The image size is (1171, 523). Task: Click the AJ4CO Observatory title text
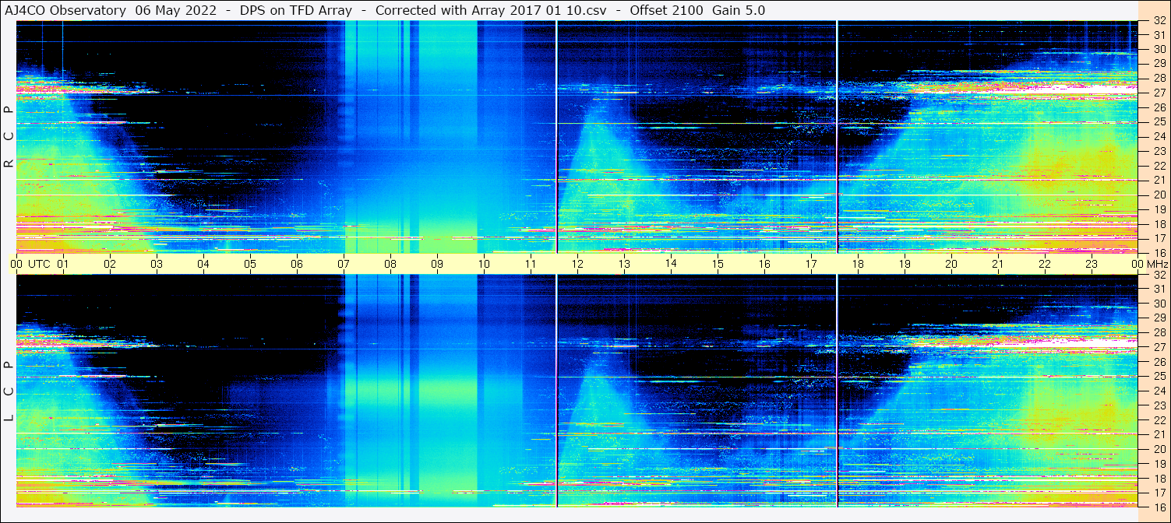click(x=65, y=10)
